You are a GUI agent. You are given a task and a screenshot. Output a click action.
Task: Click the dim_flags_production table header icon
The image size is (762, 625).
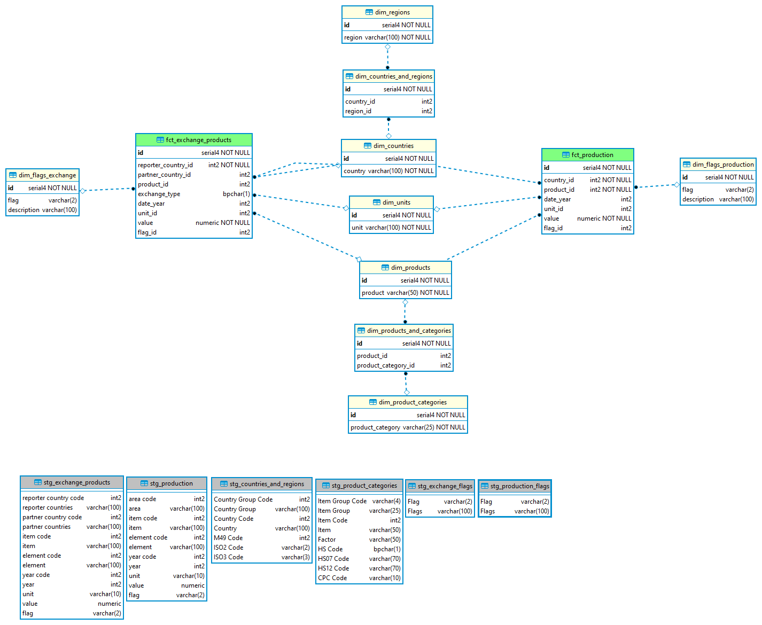click(x=686, y=164)
